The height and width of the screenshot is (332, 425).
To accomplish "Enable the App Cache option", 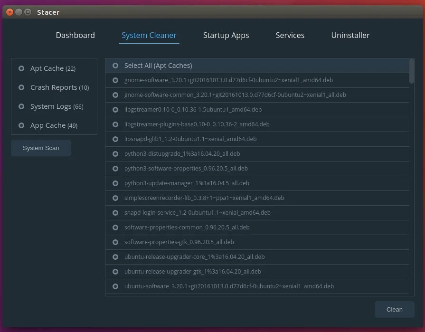I will point(21,125).
